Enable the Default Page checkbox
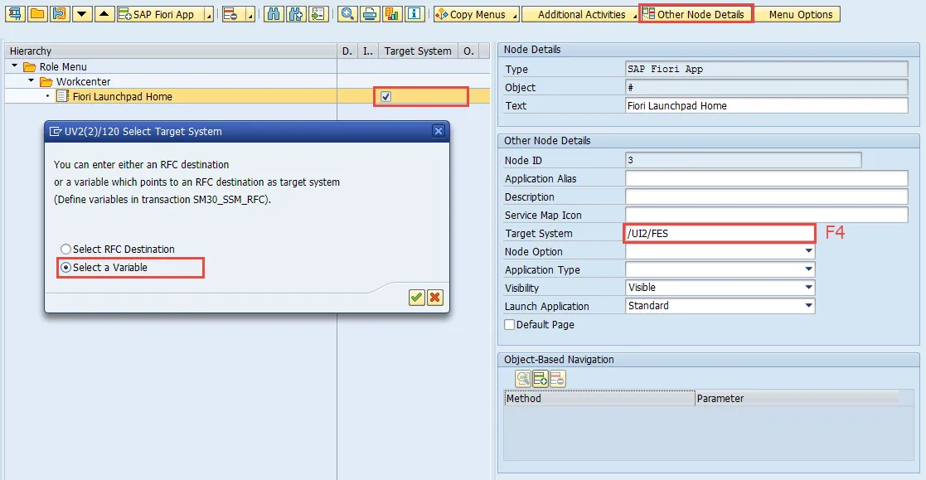The width and height of the screenshot is (926, 480). click(510, 325)
